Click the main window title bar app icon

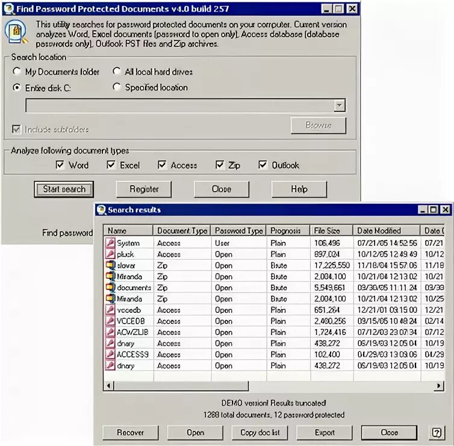coord(9,8)
